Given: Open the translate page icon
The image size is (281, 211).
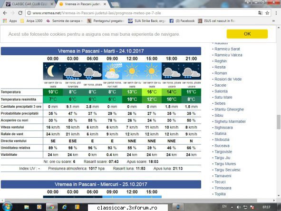Looking at the screenshot, I should (260, 13).
